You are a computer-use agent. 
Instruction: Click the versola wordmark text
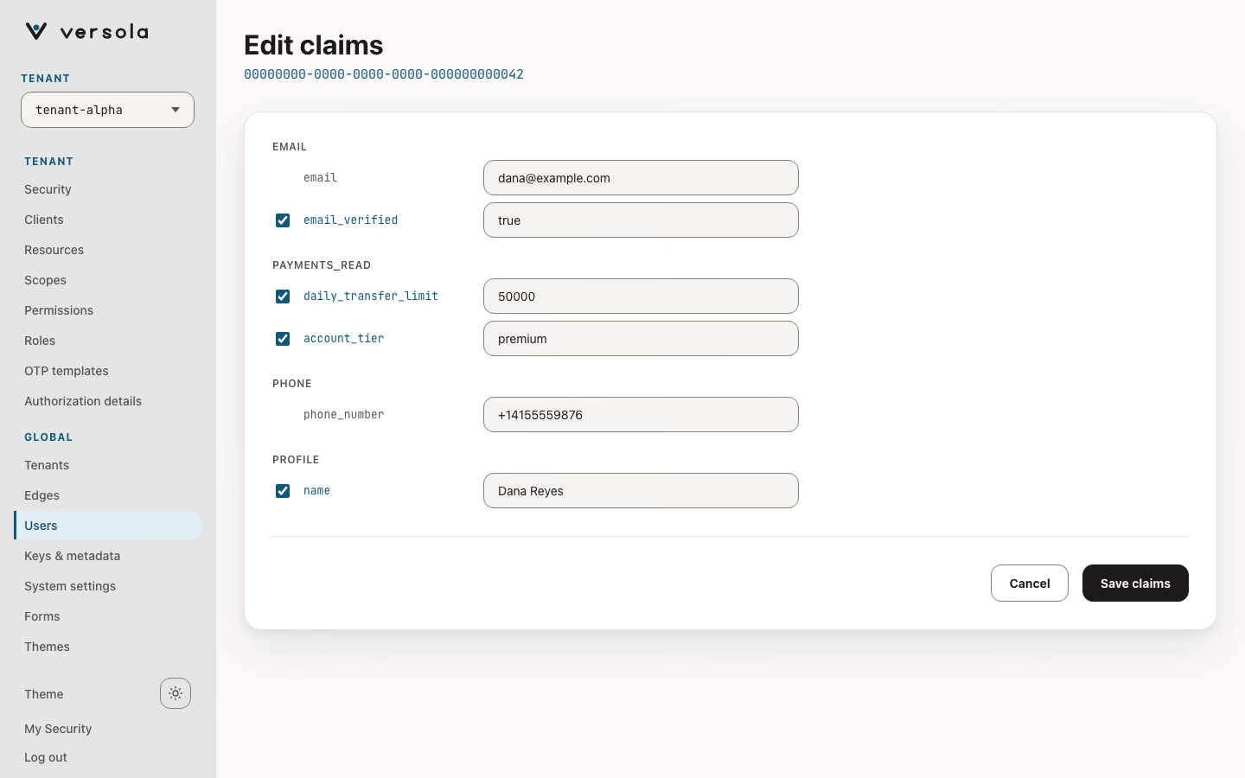[x=105, y=32]
